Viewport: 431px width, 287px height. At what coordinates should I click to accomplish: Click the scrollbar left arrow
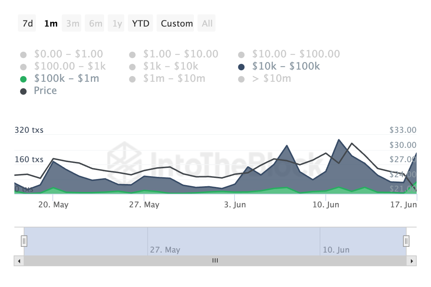click(x=19, y=261)
